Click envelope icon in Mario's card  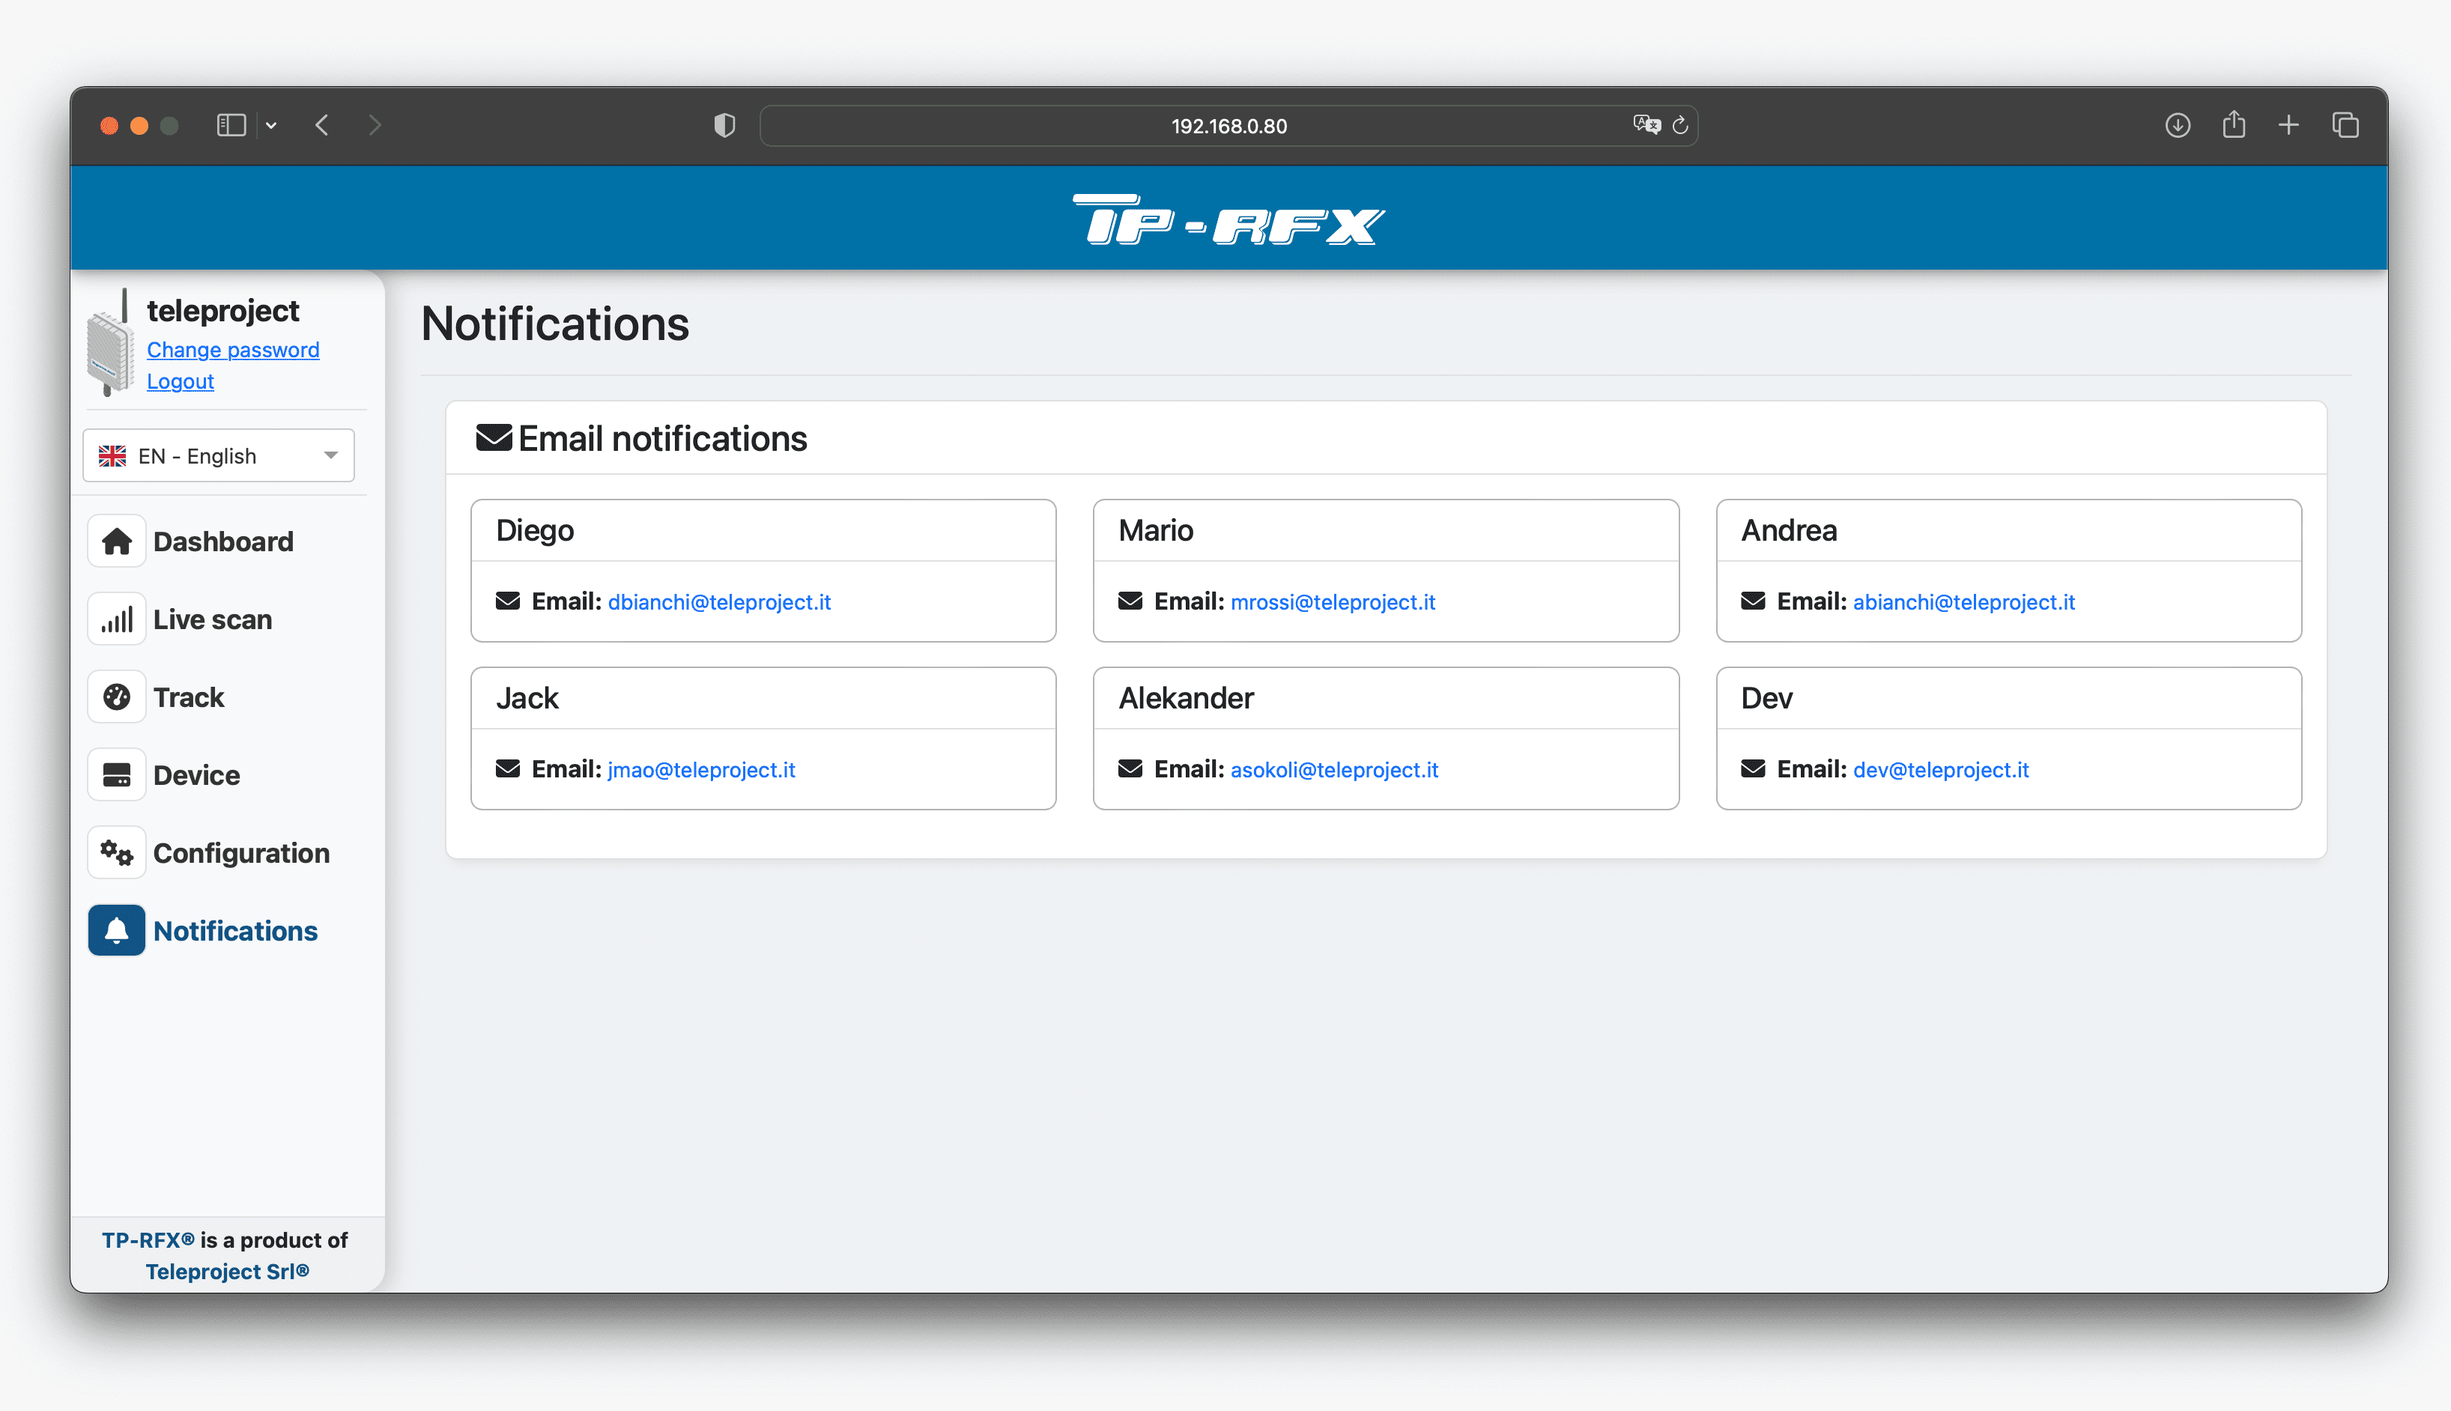(1130, 601)
